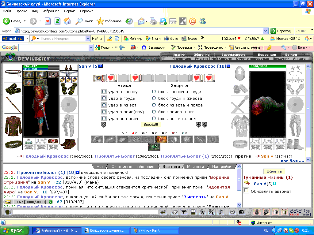Screen dimensions: 314x235
Task: Click the battle log scrollbar down arrow
Action: click(239, 205)
